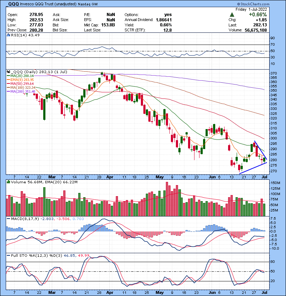The image size is (286, 296).
Task: Click the green up-triangle change indicator
Action: point(232,15)
